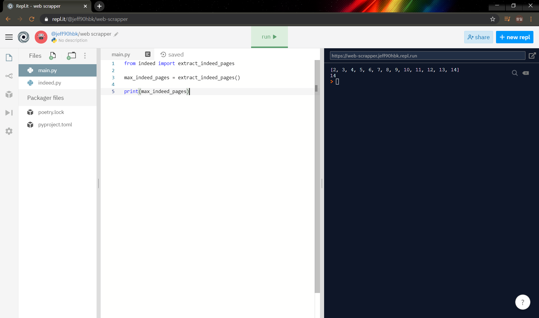Open the version control sidebar icon

[x=9, y=76]
